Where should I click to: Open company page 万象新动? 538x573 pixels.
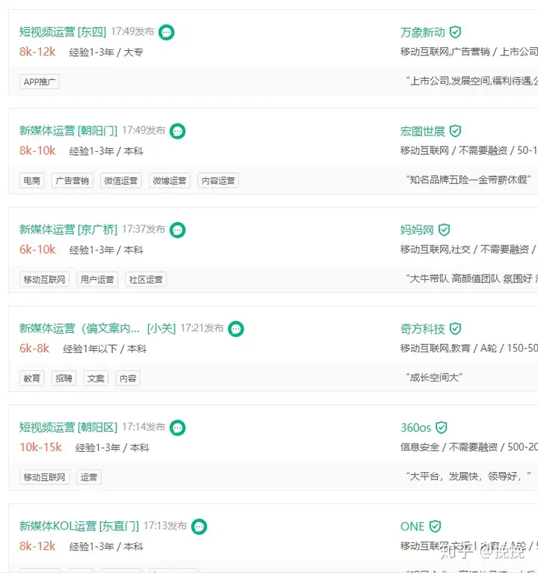423,32
